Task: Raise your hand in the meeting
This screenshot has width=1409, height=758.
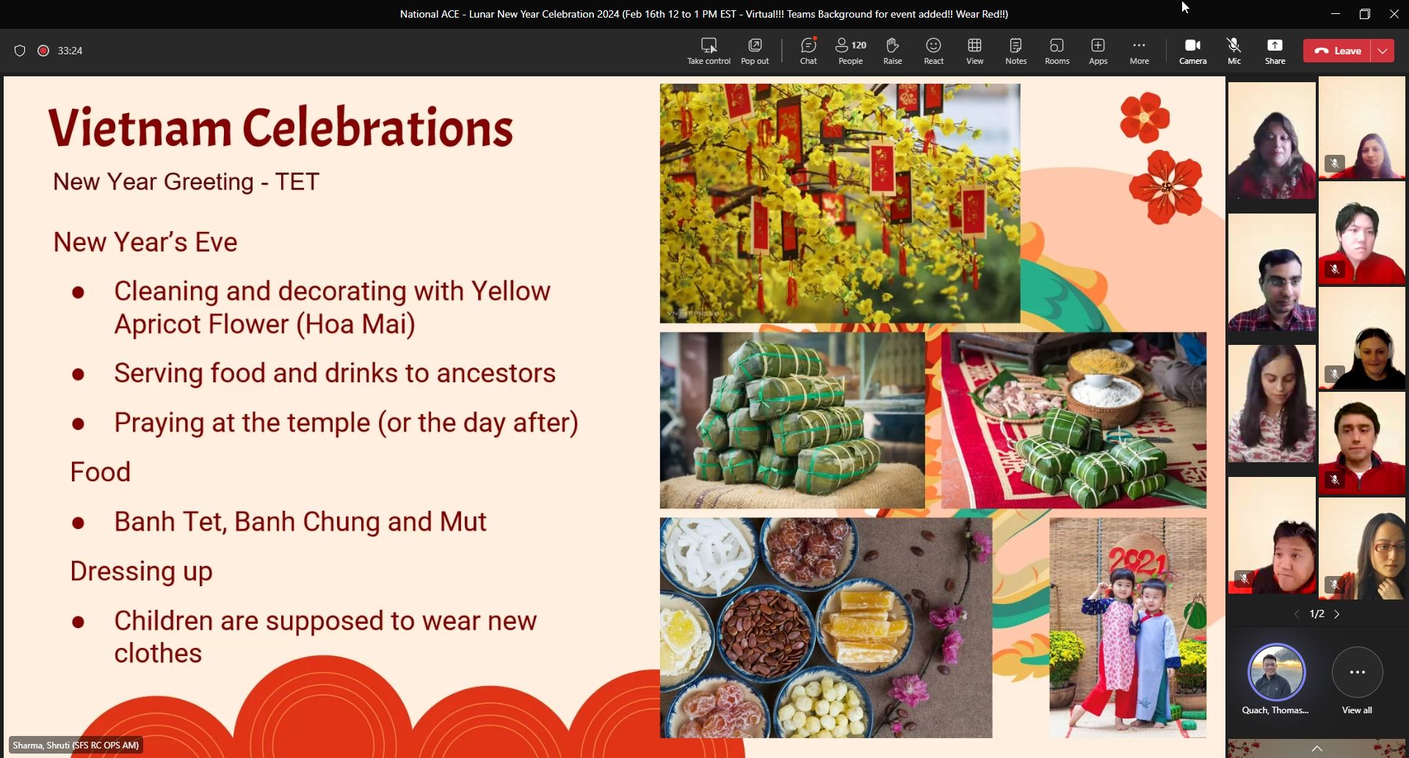Action: pyautogui.click(x=893, y=51)
